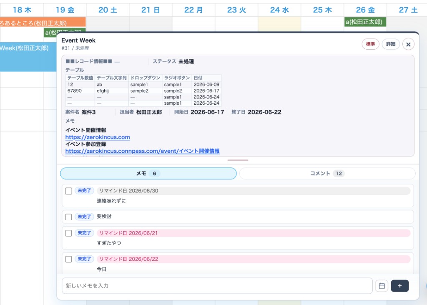Switch popup to 標準 view

click(370, 44)
